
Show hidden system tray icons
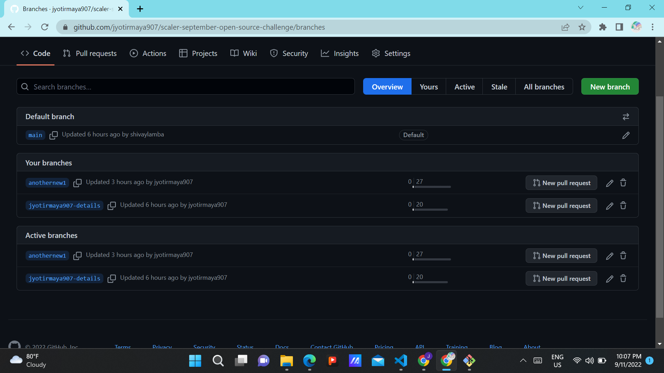click(x=523, y=361)
